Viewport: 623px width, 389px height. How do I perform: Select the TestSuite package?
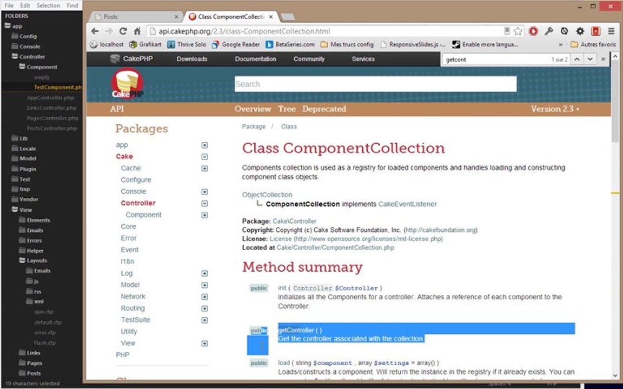click(136, 320)
